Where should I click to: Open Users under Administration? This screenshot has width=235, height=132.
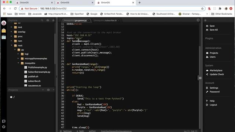[213, 57]
